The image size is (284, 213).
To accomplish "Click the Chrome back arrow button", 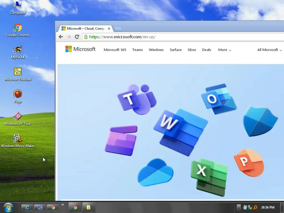I will (61, 37).
